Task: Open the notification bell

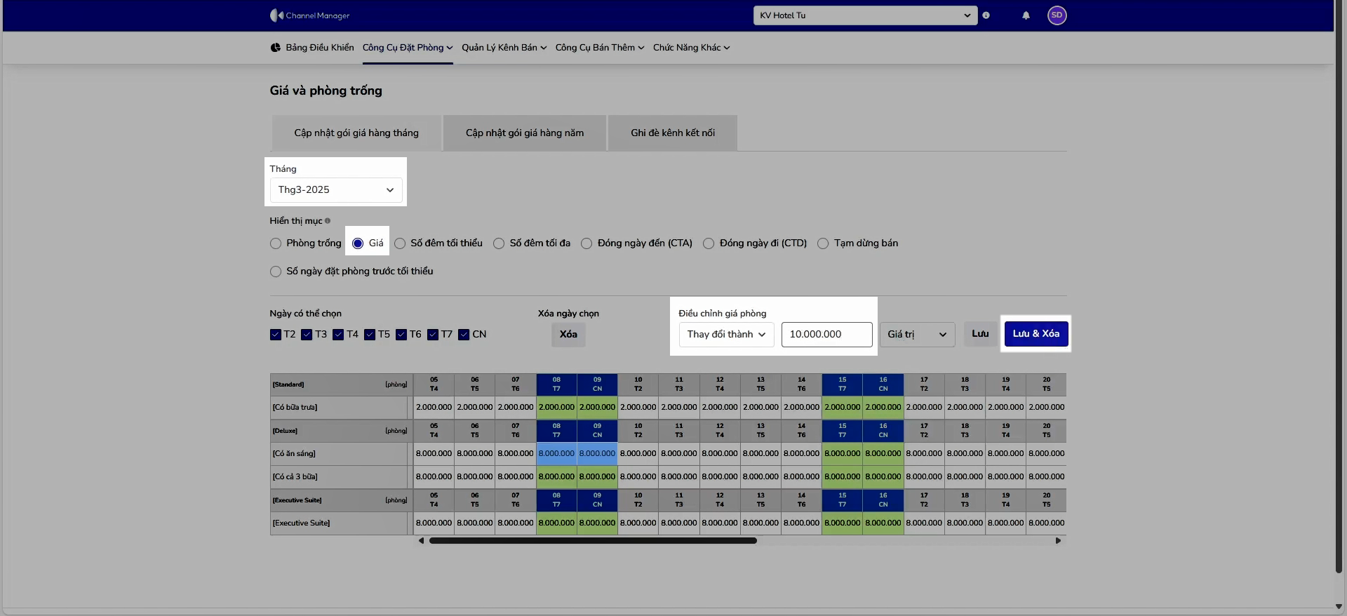Action: click(1026, 15)
